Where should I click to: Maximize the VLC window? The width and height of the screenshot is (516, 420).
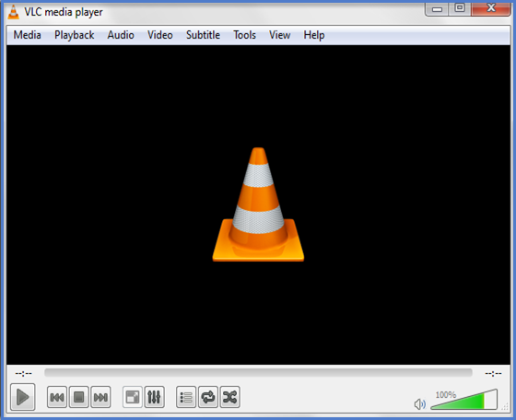460,8
